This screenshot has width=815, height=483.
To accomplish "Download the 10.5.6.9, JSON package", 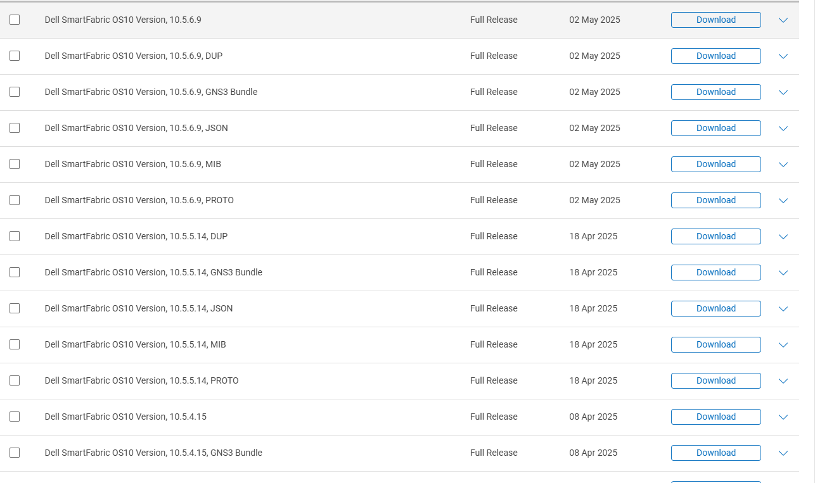I will click(716, 128).
